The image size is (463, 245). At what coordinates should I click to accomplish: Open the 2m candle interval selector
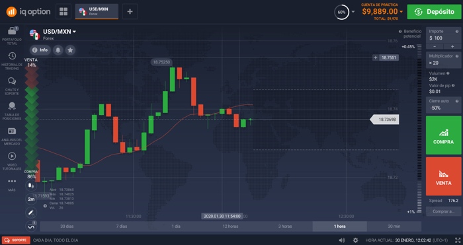tap(31, 199)
